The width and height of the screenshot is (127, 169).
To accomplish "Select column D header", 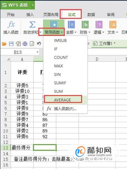I will [97, 59].
